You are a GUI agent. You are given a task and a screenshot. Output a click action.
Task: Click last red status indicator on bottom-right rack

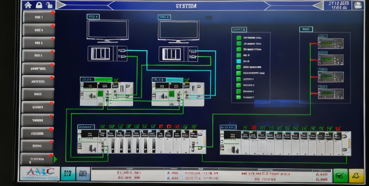(x=338, y=128)
